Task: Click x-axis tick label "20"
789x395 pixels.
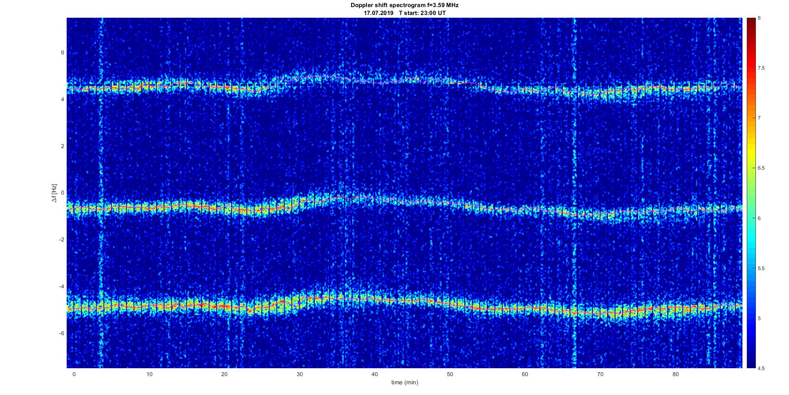Action: tap(224, 374)
